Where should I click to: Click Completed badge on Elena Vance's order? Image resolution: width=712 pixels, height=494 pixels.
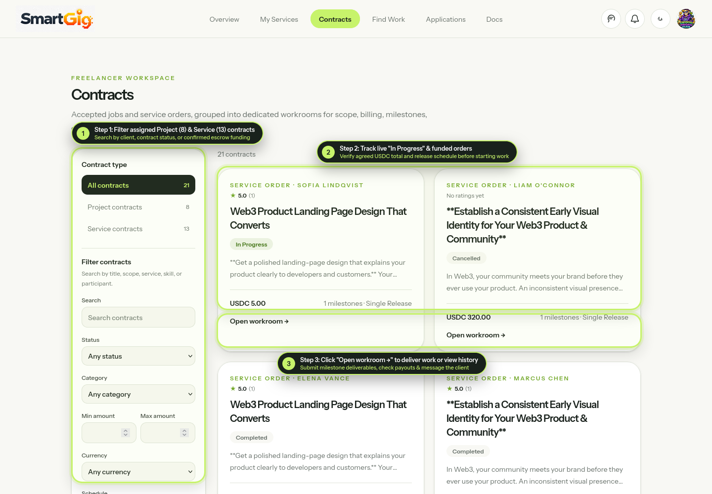pos(252,438)
